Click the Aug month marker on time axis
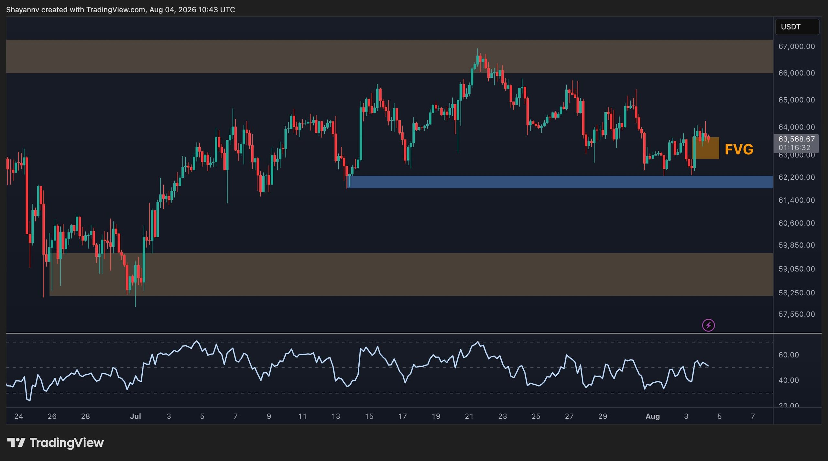The image size is (828, 461). coord(652,416)
